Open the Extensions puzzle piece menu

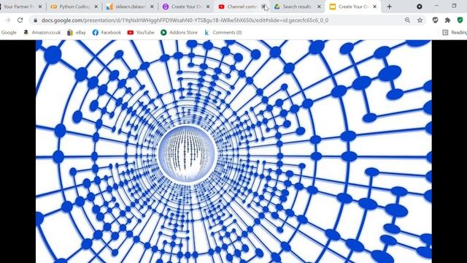tap(447, 20)
